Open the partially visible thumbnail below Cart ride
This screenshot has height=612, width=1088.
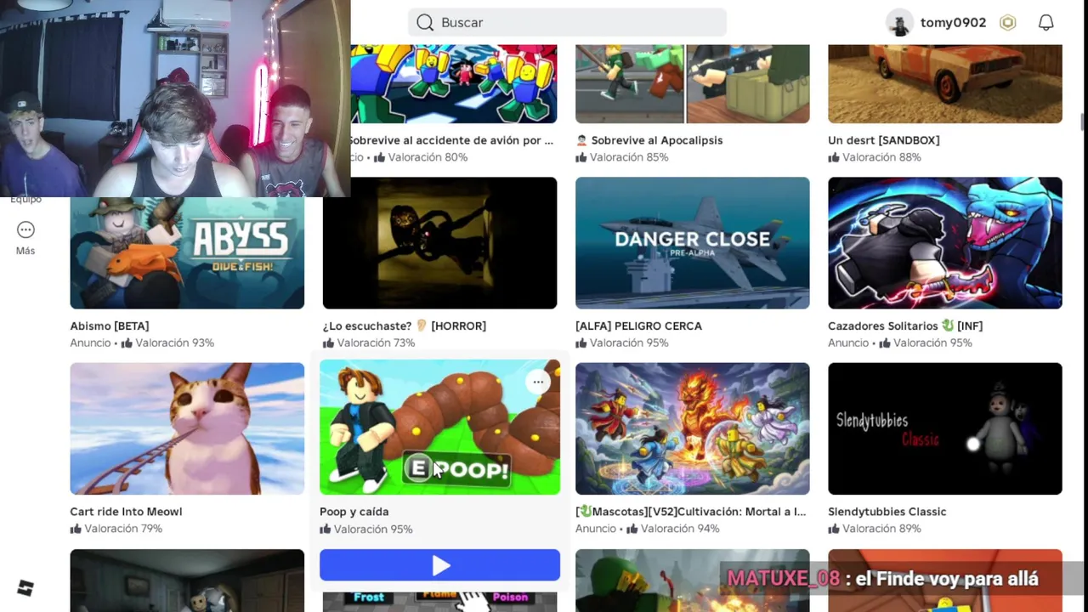(187, 581)
